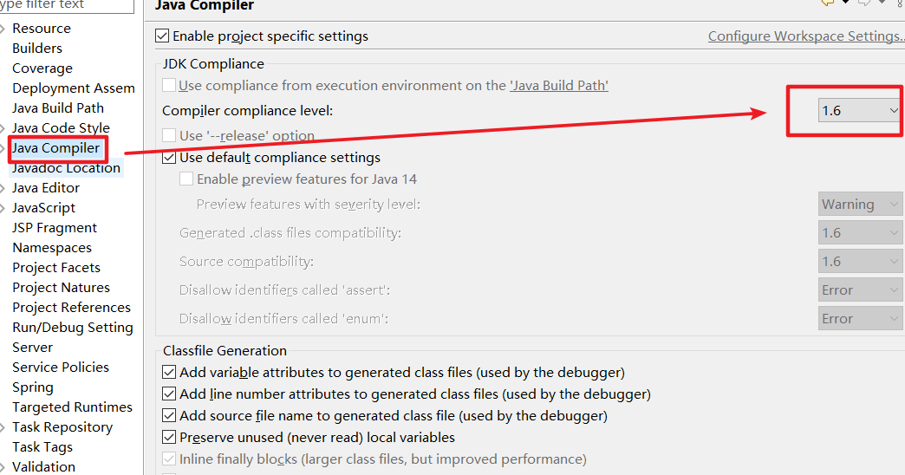
Task: Expand the Java Code Style tree node
Action: point(3,128)
